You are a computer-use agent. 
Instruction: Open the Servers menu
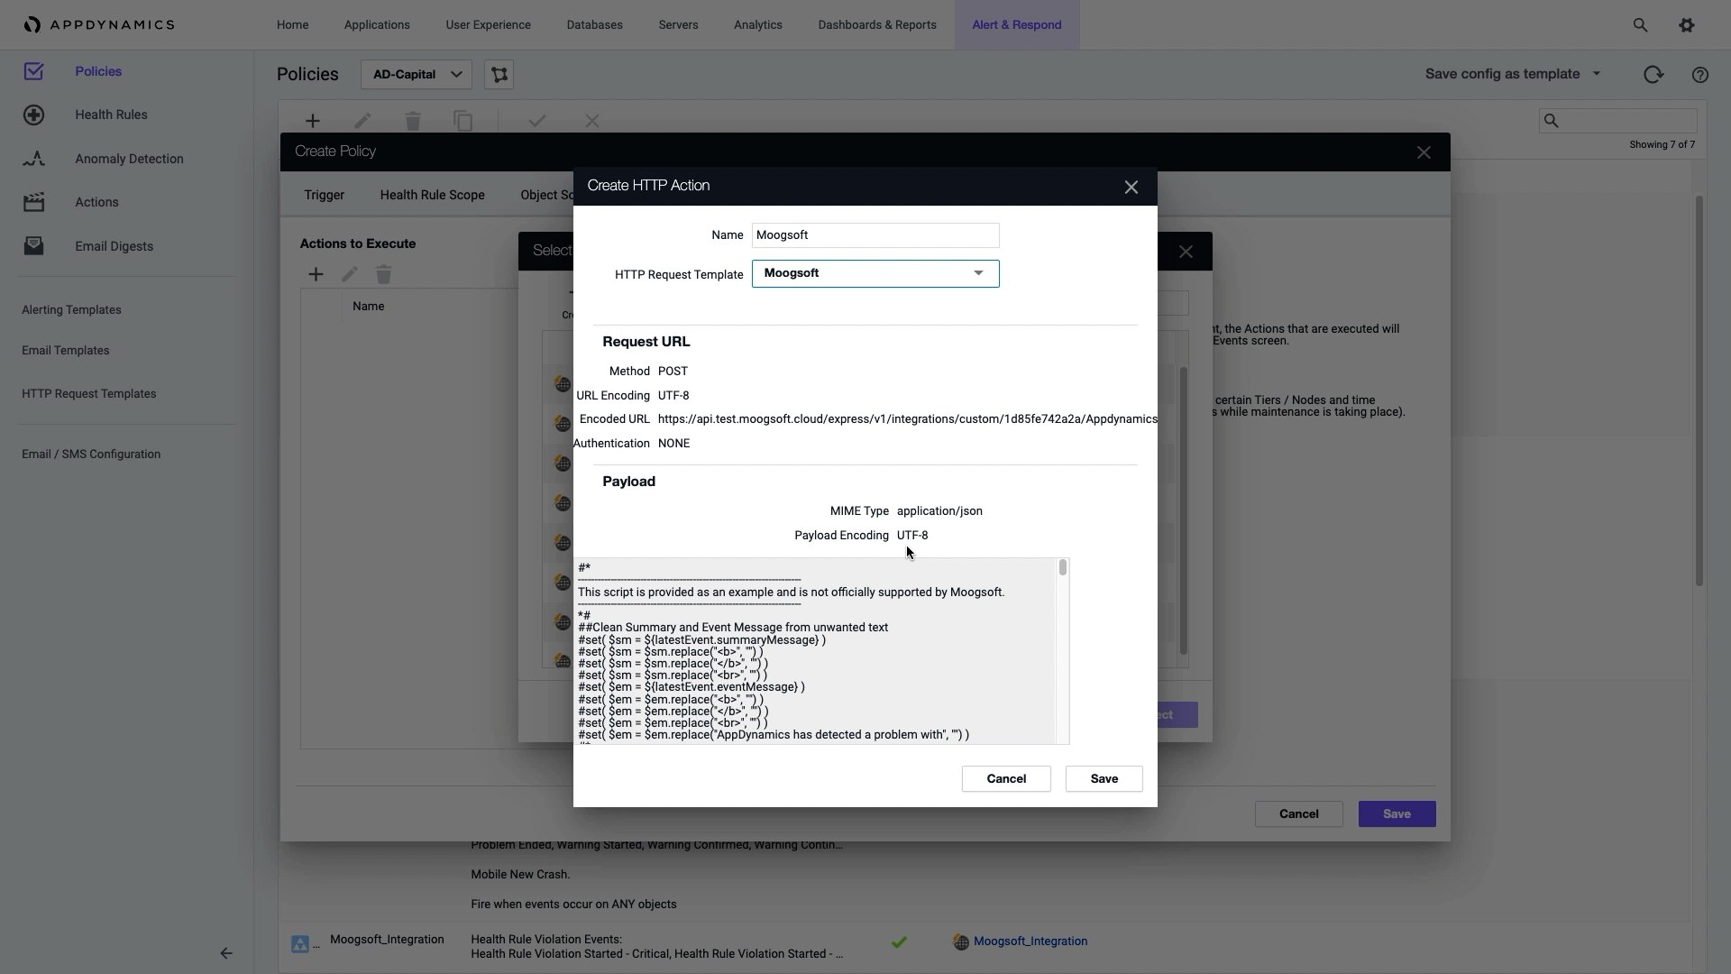[x=678, y=25]
